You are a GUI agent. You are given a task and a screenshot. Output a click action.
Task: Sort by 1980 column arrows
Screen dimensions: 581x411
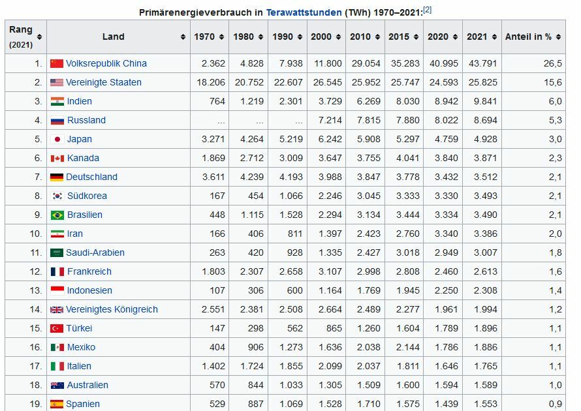coord(261,37)
